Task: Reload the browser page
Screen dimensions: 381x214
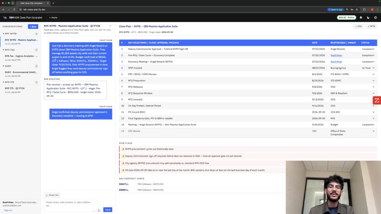Action: coord(14,10)
